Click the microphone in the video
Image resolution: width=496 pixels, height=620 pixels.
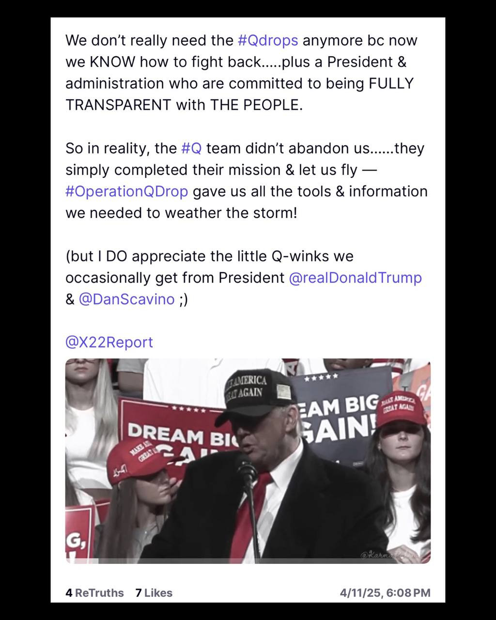click(x=246, y=470)
